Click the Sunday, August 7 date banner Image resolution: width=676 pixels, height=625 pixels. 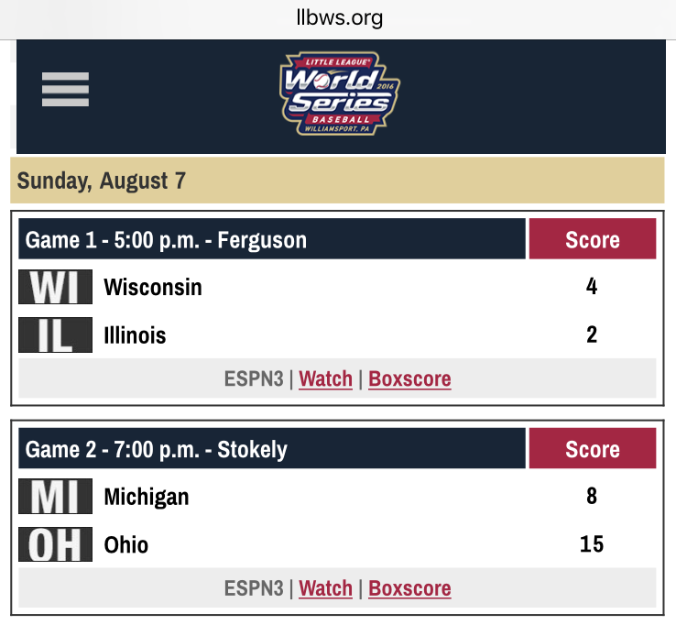pyautogui.click(x=337, y=181)
